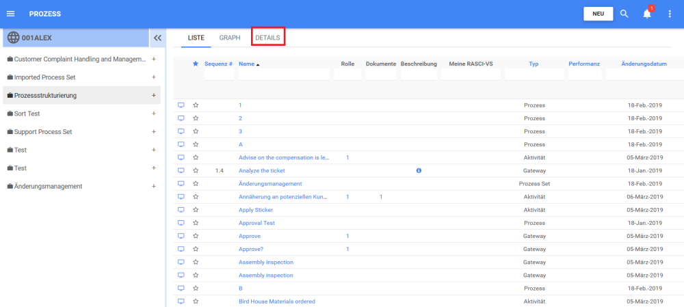The width and height of the screenshot is (684, 307).
Task: Toggle the favorite star for Apply Sticker
Action: point(196,210)
